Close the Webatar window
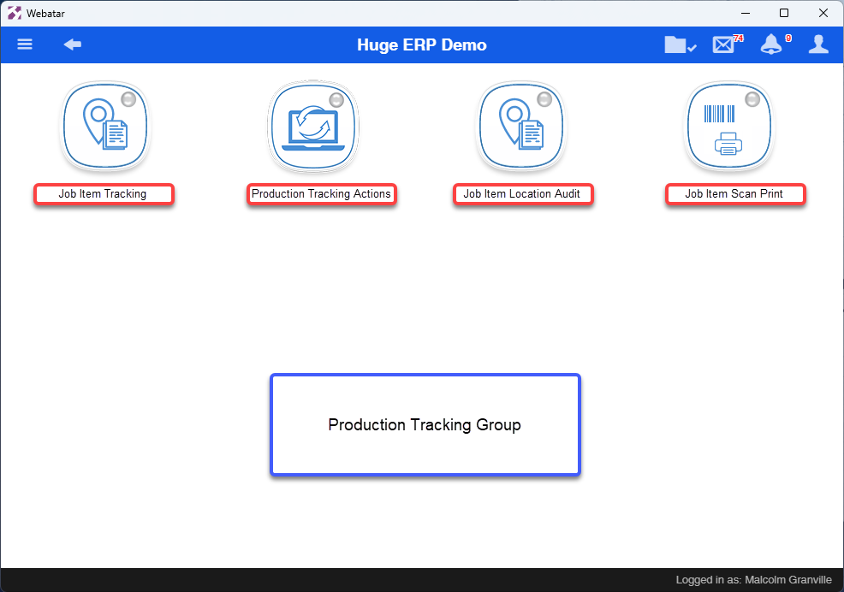Image resolution: width=844 pixels, height=592 pixels. coord(823,13)
